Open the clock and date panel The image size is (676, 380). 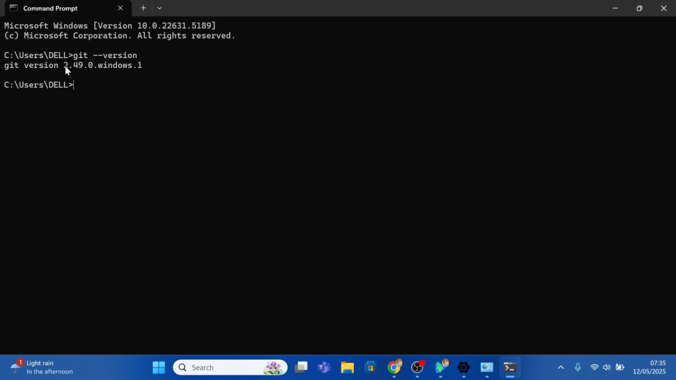[x=650, y=367]
